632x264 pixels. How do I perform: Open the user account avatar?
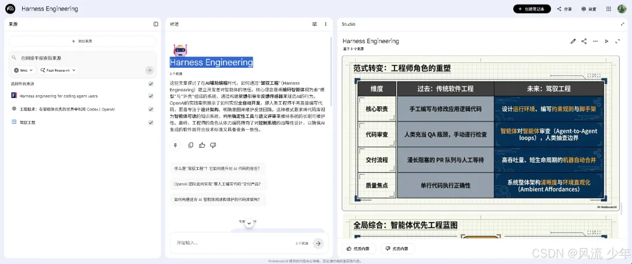pos(621,9)
